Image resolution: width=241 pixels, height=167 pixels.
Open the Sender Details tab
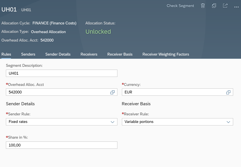(x=58, y=54)
